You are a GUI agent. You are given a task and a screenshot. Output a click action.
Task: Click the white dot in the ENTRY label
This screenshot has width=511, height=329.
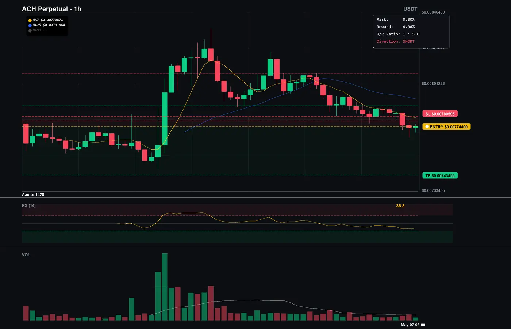click(x=427, y=127)
